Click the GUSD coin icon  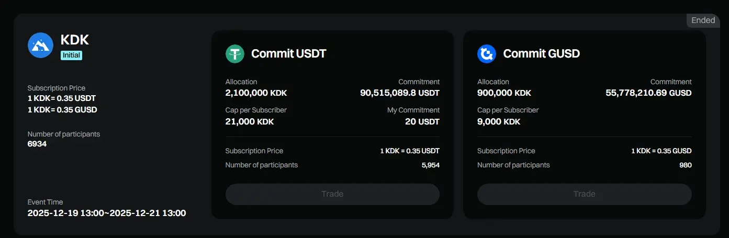click(487, 53)
